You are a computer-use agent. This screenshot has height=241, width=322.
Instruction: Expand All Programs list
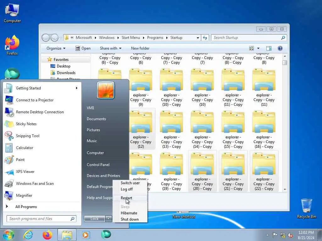[42, 207]
